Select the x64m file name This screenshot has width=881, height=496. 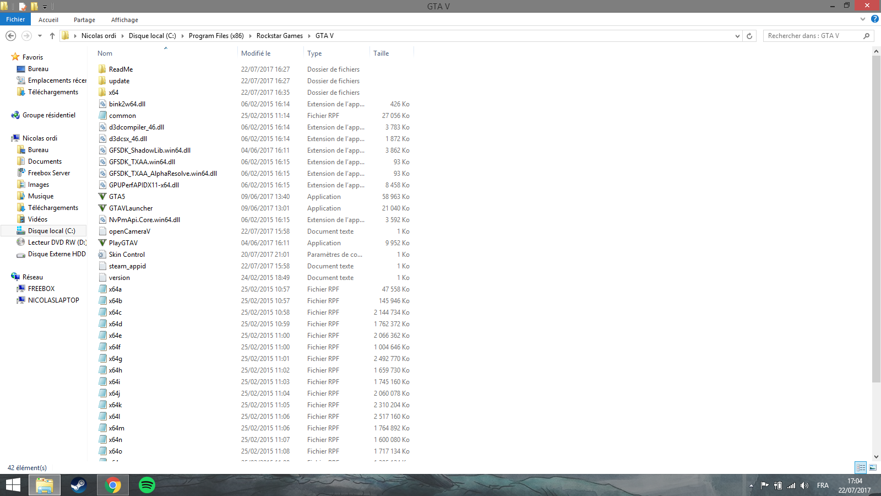click(116, 428)
